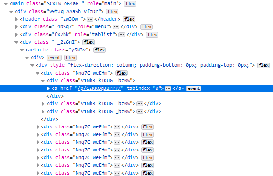Collapse the div with flex-direction style
Viewport: 273px width, 176px height.
point(32,65)
